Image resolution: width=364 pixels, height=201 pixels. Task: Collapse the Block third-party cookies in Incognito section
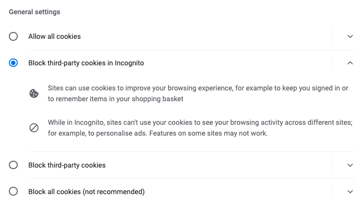point(350,63)
